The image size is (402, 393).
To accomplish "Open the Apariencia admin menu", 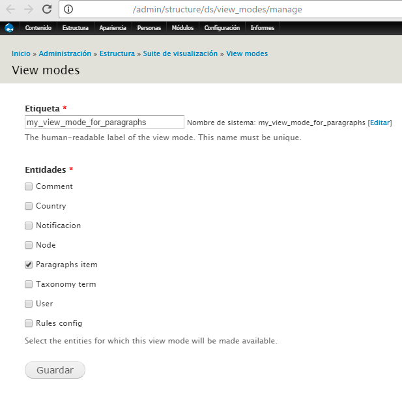I will (x=113, y=28).
